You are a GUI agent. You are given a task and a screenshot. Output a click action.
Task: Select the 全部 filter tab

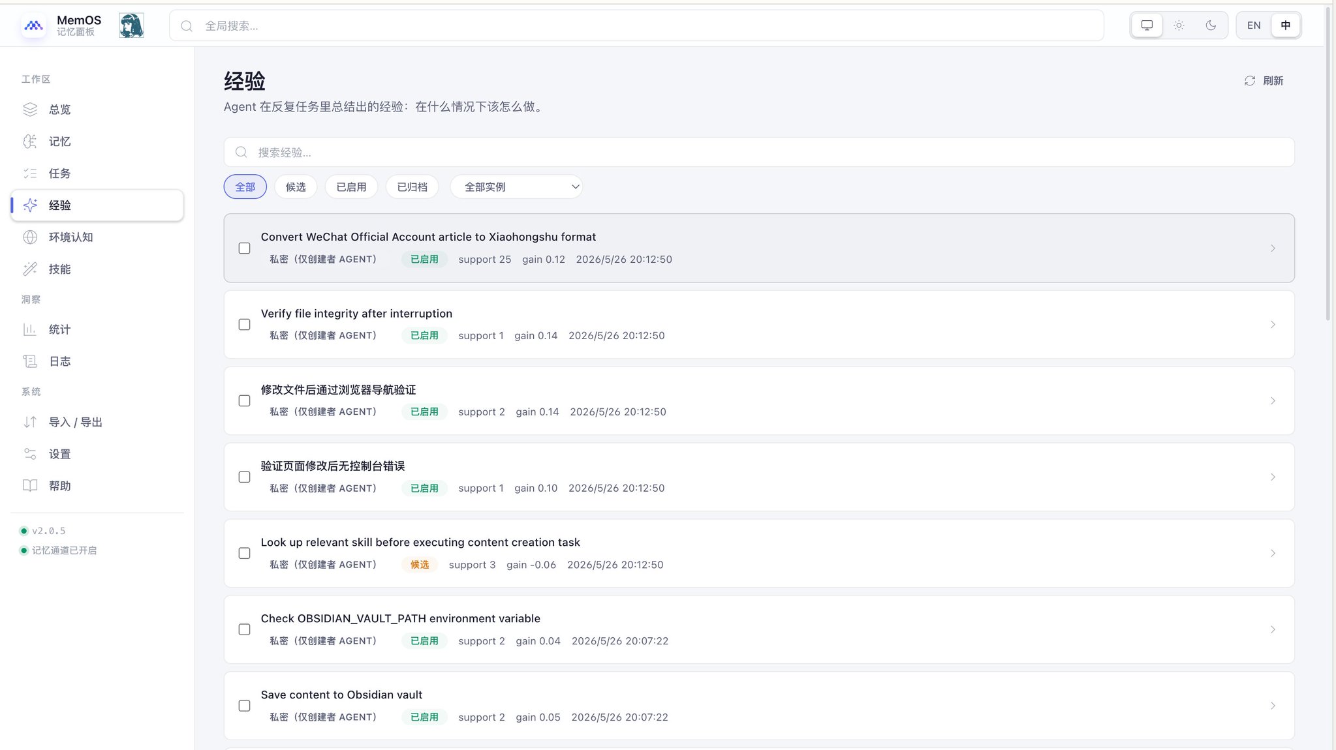(245, 187)
